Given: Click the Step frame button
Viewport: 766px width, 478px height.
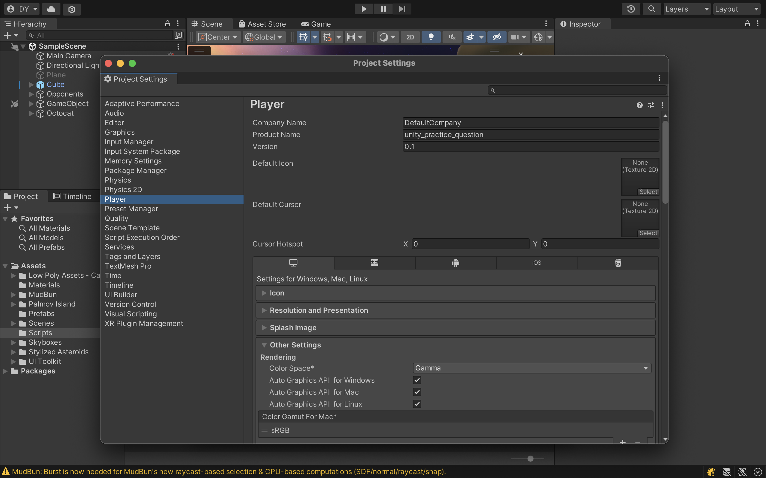Looking at the screenshot, I should pos(402,9).
